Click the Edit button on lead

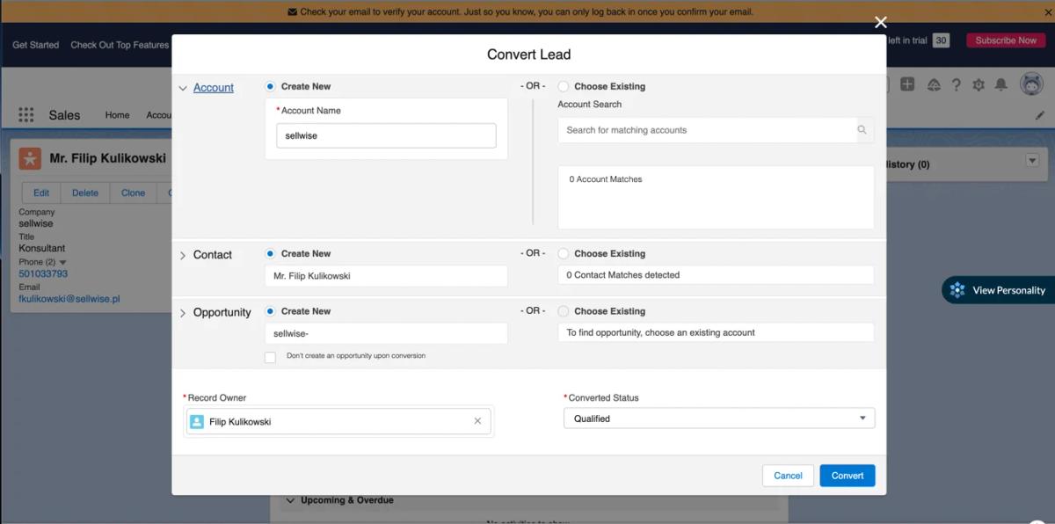tap(41, 193)
